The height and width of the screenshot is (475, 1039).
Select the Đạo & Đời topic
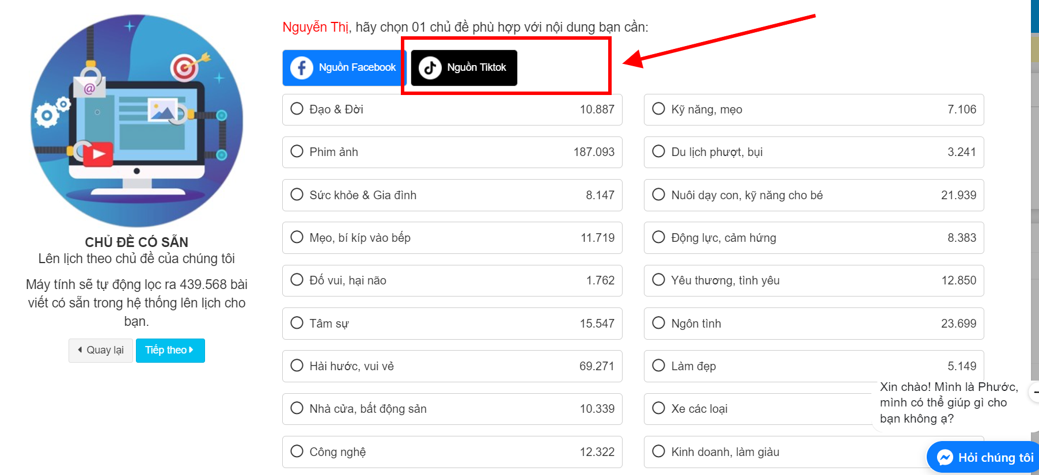pos(297,109)
